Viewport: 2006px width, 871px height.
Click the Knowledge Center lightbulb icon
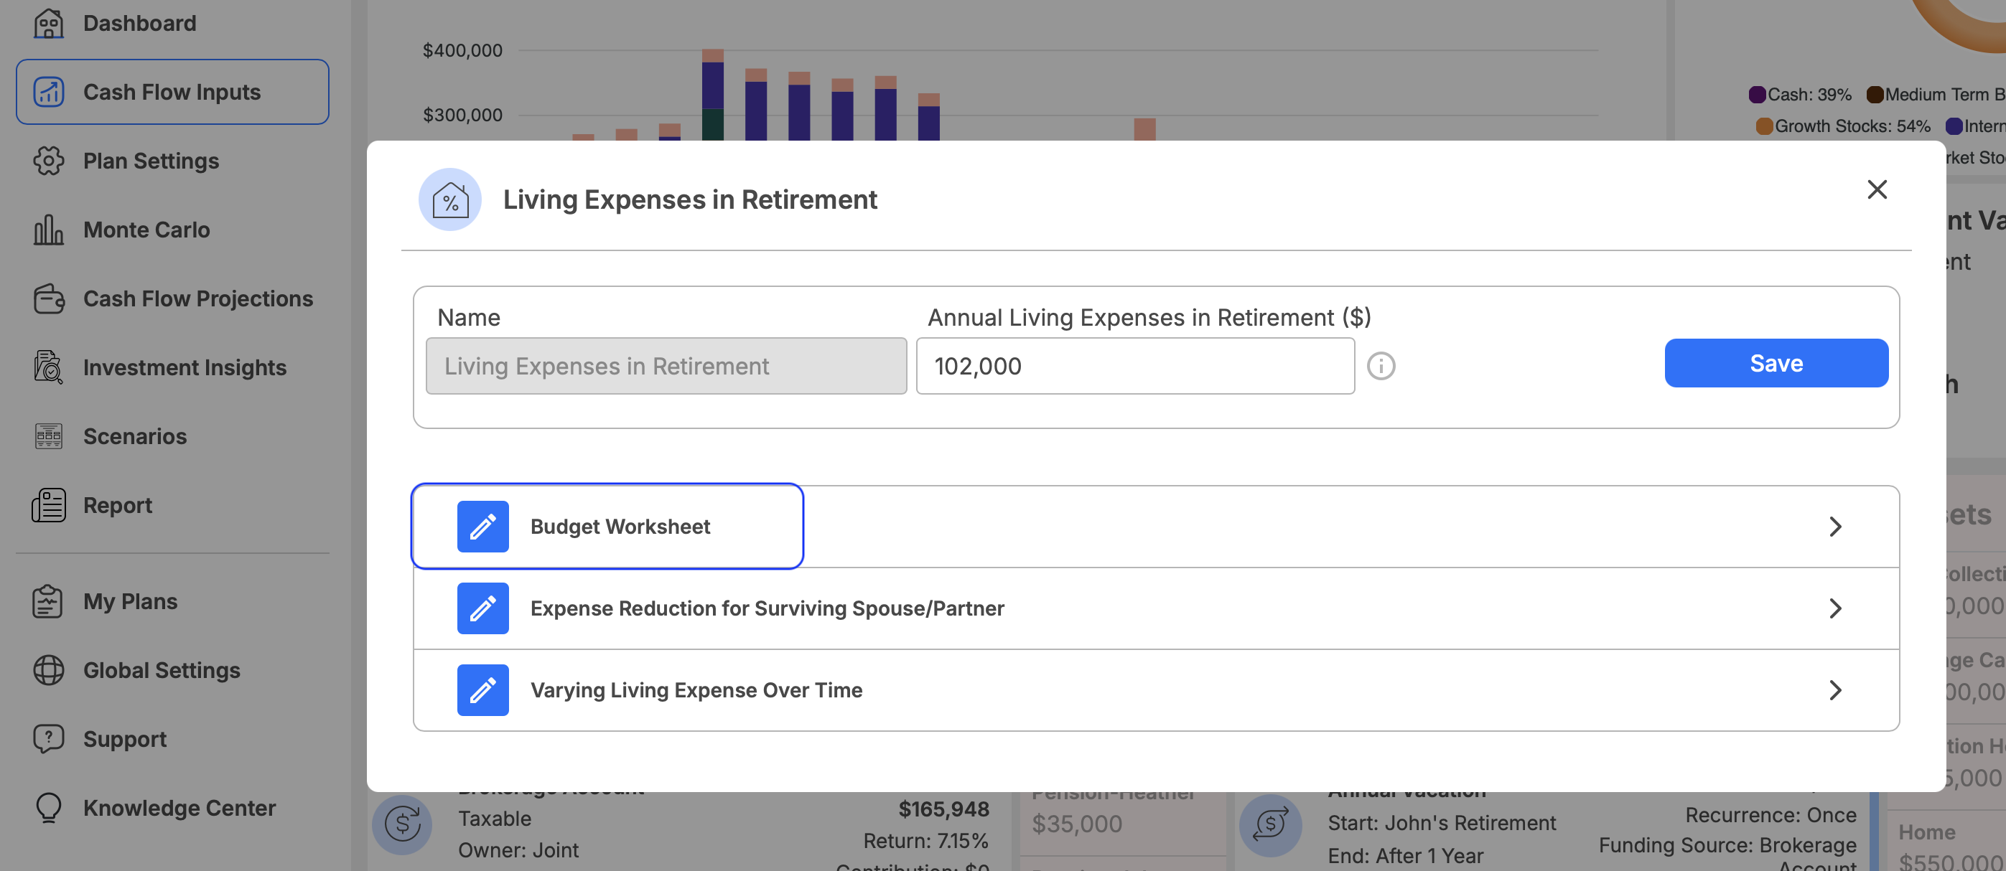tap(48, 808)
